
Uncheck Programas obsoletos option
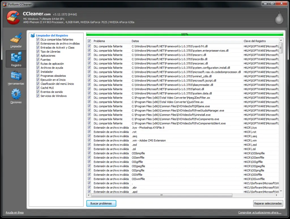click(x=38, y=76)
